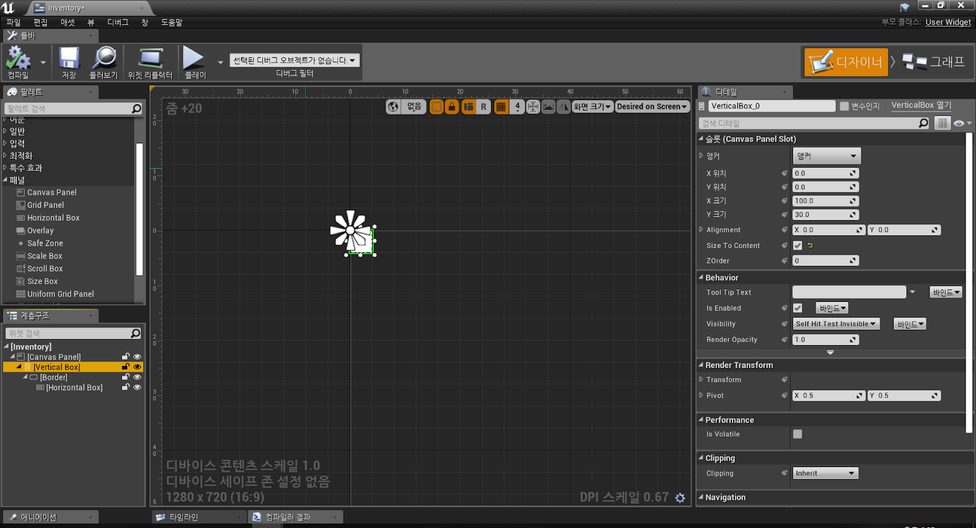Open the details property matrix grid icon
The image size is (976, 528).
[942, 123]
